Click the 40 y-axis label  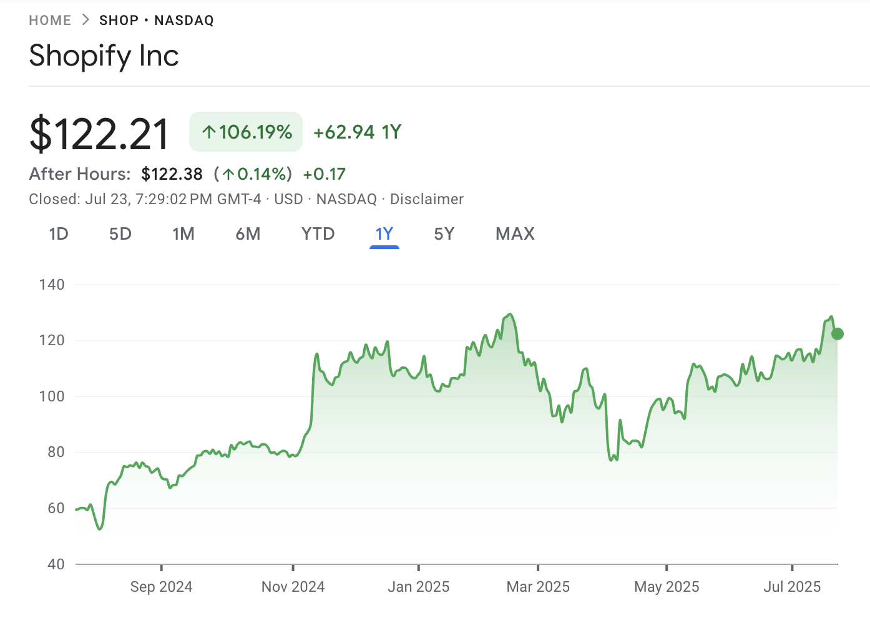pyautogui.click(x=56, y=564)
